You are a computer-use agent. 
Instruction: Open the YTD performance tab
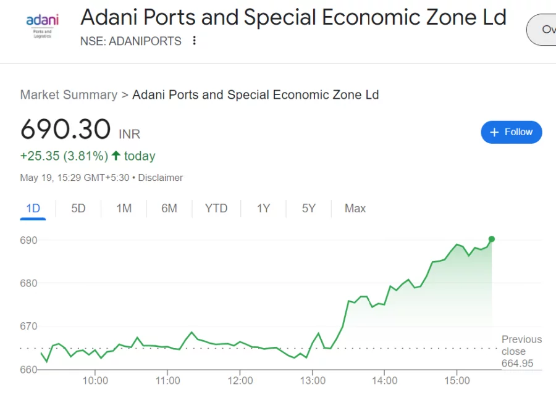tap(216, 209)
